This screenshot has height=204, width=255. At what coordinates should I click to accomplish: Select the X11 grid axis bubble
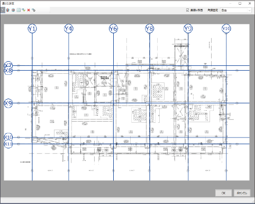[8, 144]
